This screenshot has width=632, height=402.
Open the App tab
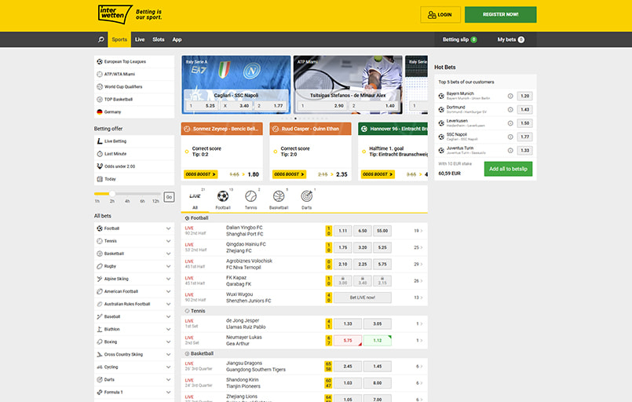pyautogui.click(x=177, y=39)
